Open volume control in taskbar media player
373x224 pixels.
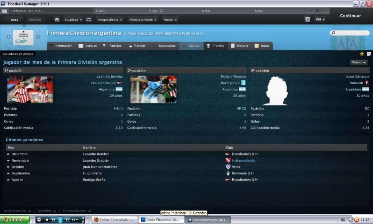click(75, 220)
